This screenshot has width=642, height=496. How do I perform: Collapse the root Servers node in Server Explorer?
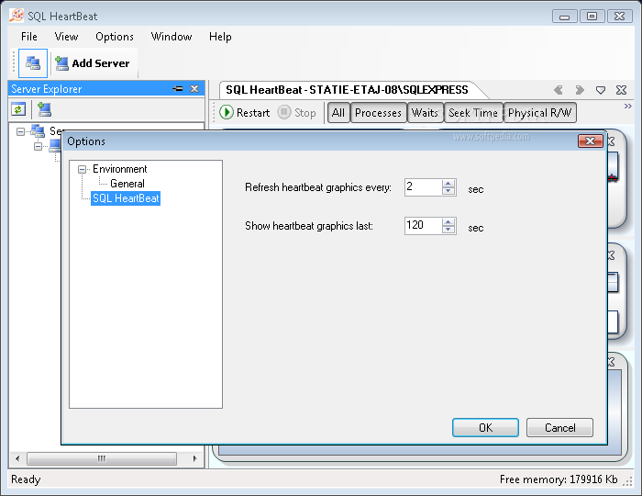click(x=20, y=131)
